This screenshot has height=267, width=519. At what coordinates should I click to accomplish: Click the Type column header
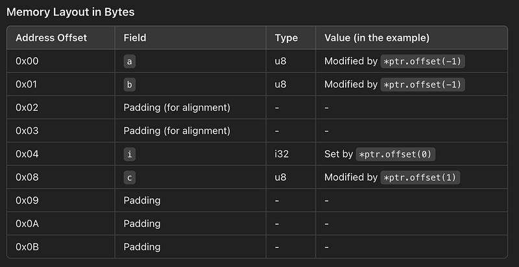point(286,38)
